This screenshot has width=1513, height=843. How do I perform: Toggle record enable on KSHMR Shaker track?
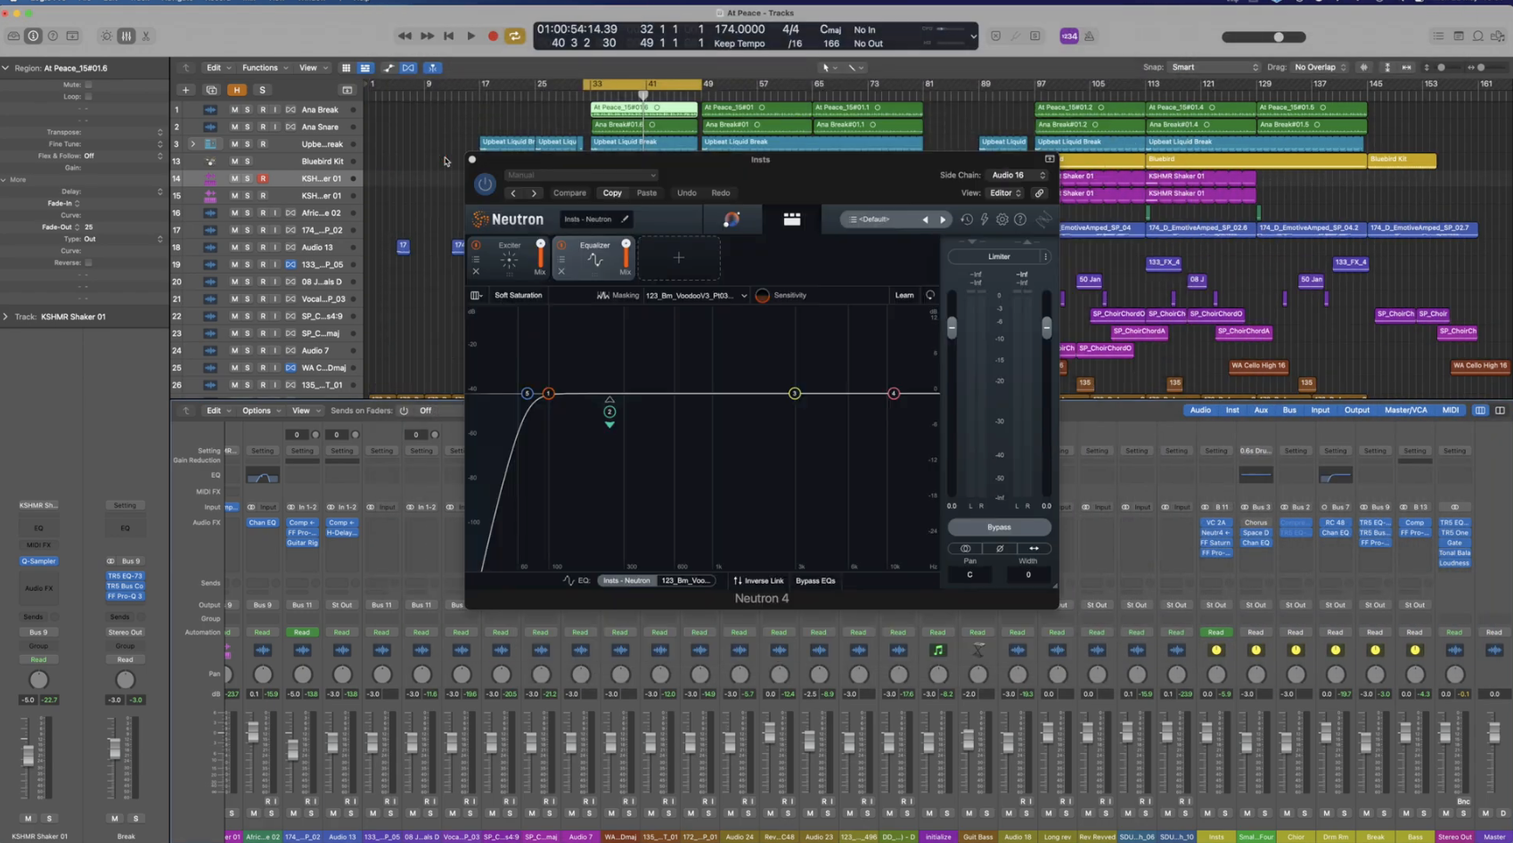pyautogui.click(x=263, y=178)
